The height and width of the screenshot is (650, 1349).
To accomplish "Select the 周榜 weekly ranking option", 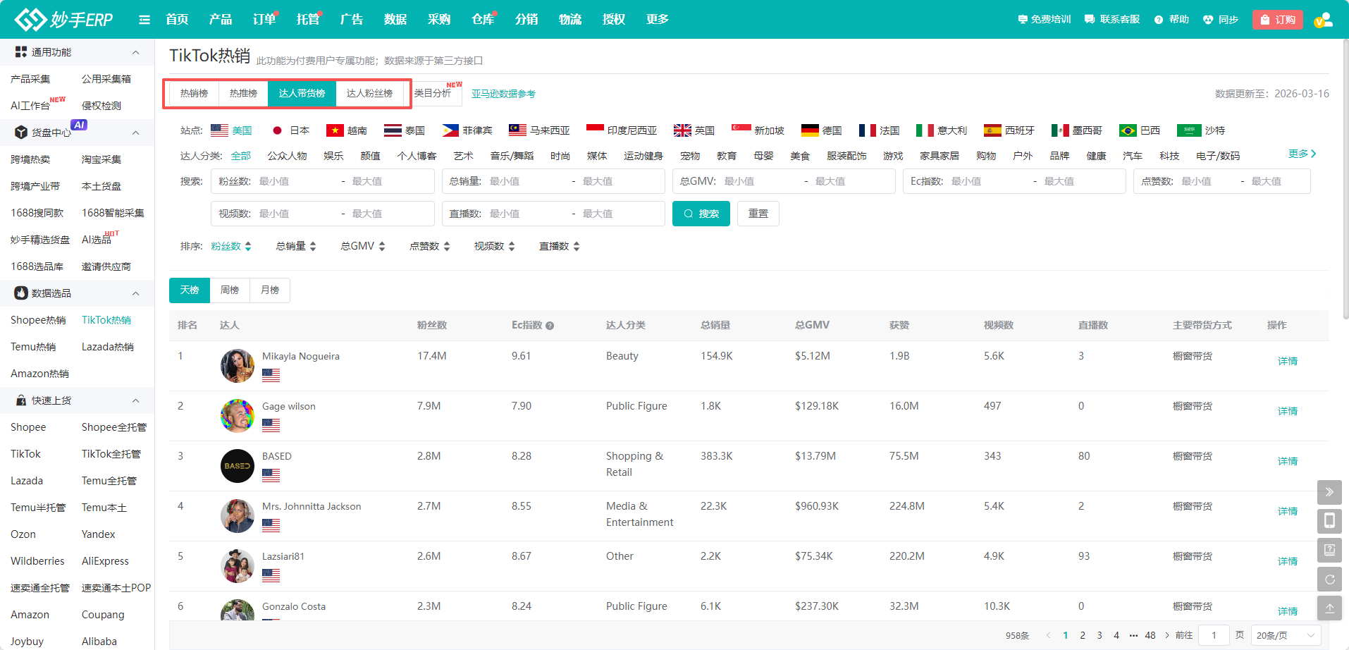I will (230, 290).
